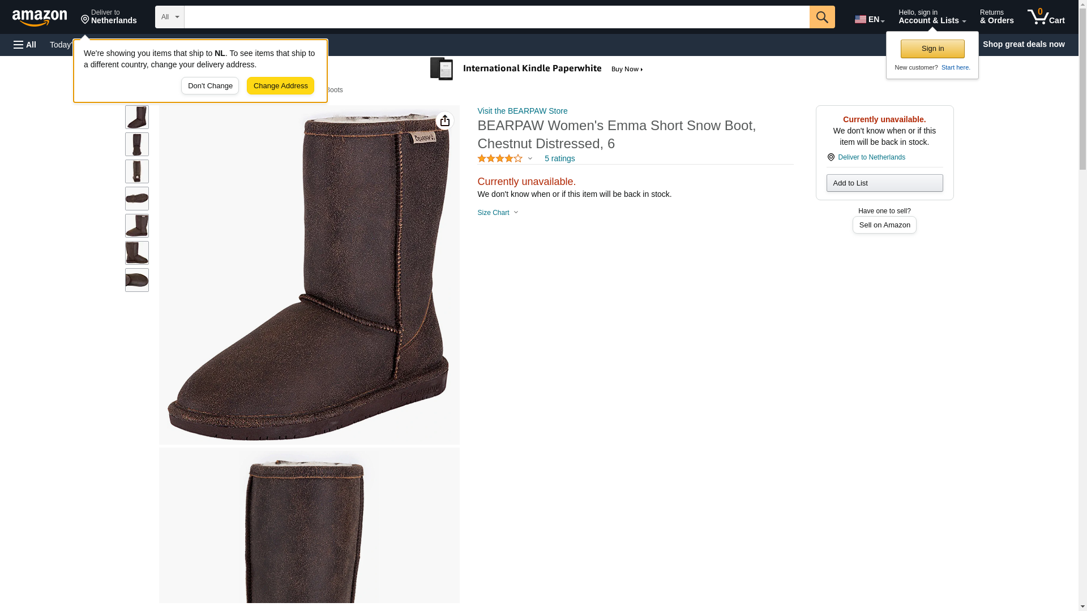This screenshot has height=611, width=1087.
Task: Click the Change Address button
Action: click(280, 86)
